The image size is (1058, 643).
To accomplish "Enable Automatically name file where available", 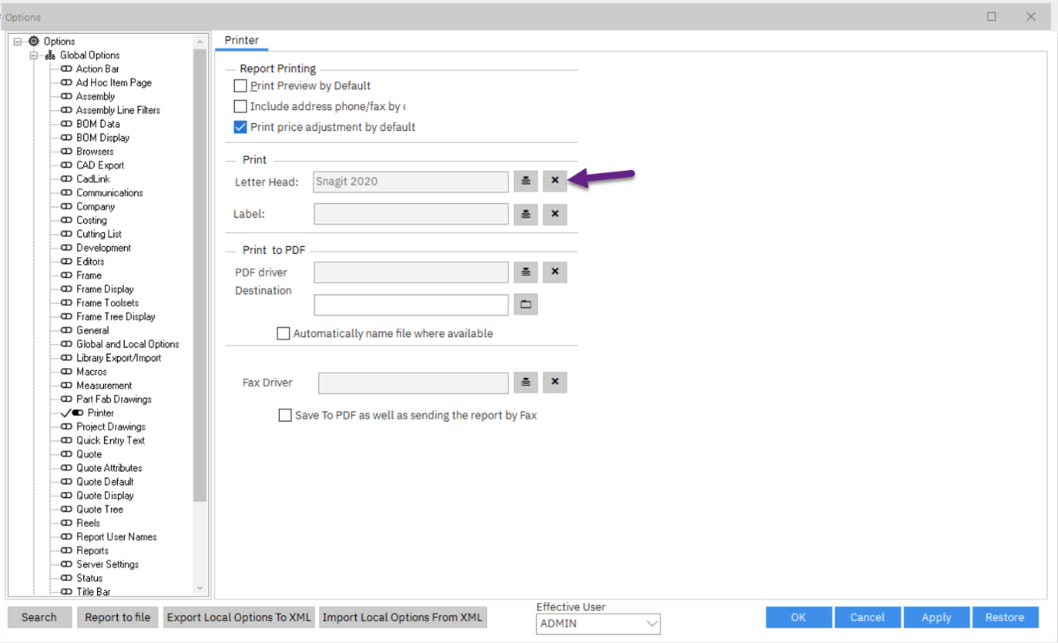I will (x=283, y=334).
